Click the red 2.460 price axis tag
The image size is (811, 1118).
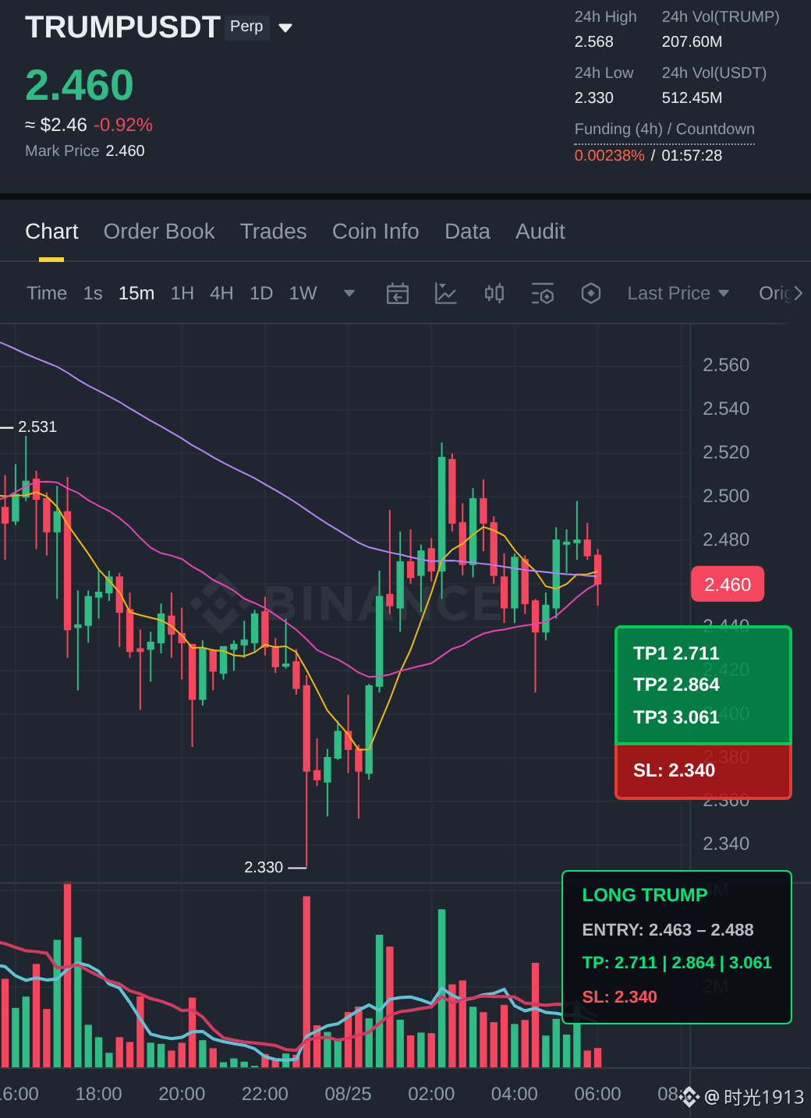pyautogui.click(x=728, y=584)
